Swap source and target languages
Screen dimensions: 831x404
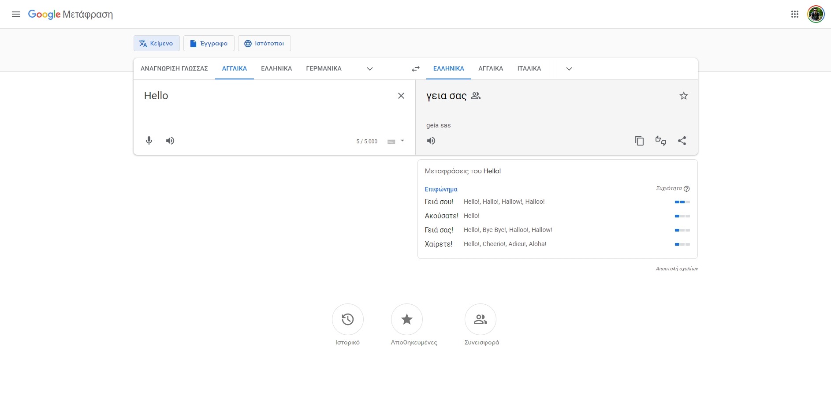tap(416, 69)
